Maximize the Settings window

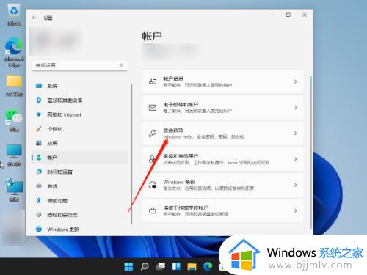pyautogui.click(x=288, y=15)
